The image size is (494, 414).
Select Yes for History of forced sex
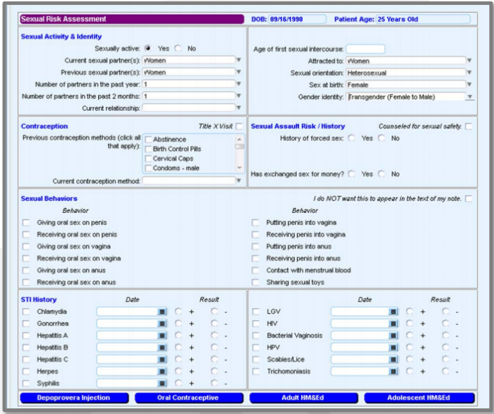pyautogui.click(x=351, y=138)
